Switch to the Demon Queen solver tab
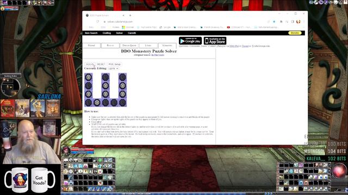Screen dimensions: 348x195 pos(129,45)
